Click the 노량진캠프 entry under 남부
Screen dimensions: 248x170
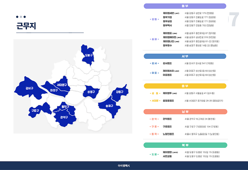(168, 134)
